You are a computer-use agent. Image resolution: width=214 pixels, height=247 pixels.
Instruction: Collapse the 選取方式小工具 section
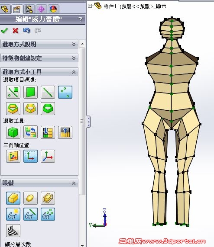point(39,72)
